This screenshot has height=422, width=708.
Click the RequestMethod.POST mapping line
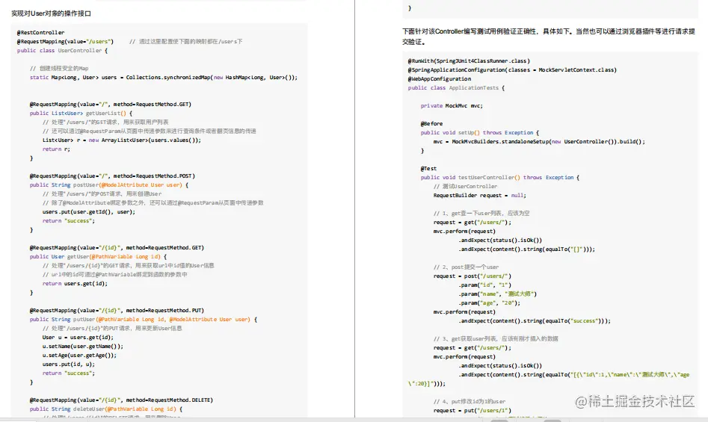(112, 176)
